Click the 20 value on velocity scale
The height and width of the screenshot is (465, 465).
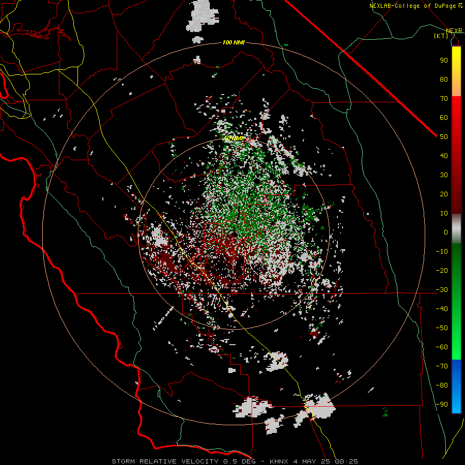click(x=444, y=194)
